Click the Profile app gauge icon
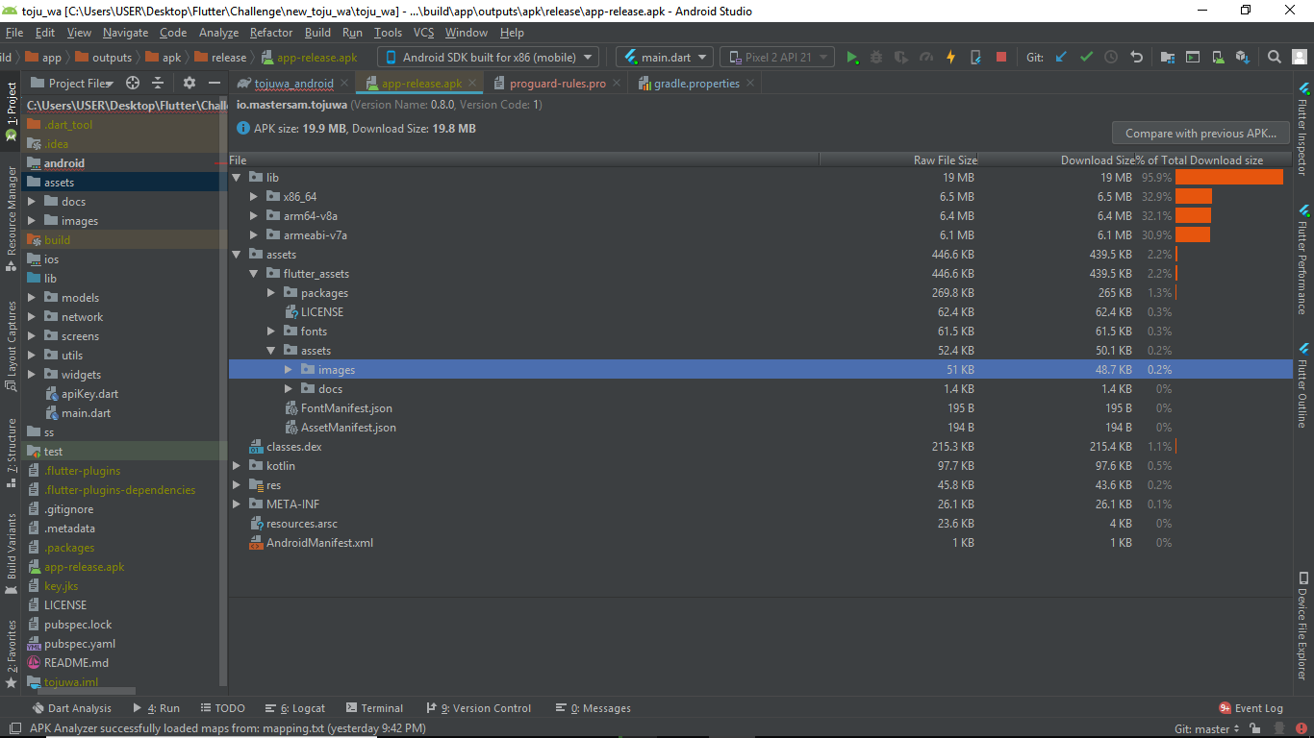Image resolution: width=1314 pixels, height=738 pixels. pyautogui.click(x=925, y=58)
